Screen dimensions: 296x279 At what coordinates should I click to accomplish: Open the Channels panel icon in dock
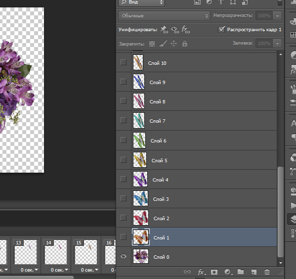(x=293, y=157)
